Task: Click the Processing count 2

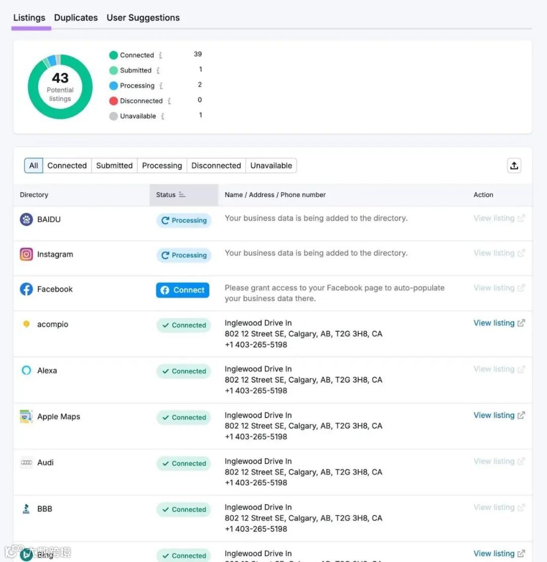Action: pyautogui.click(x=200, y=85)
